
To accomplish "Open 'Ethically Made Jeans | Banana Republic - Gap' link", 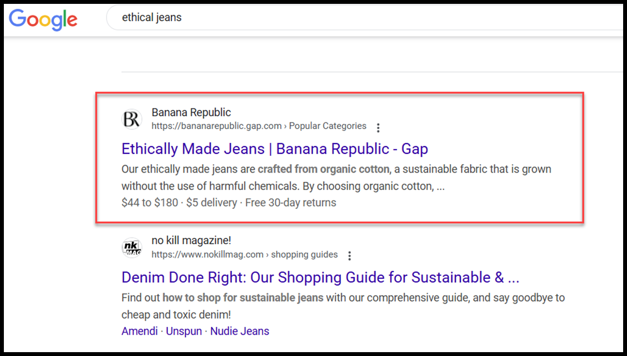I will [274, 149].
